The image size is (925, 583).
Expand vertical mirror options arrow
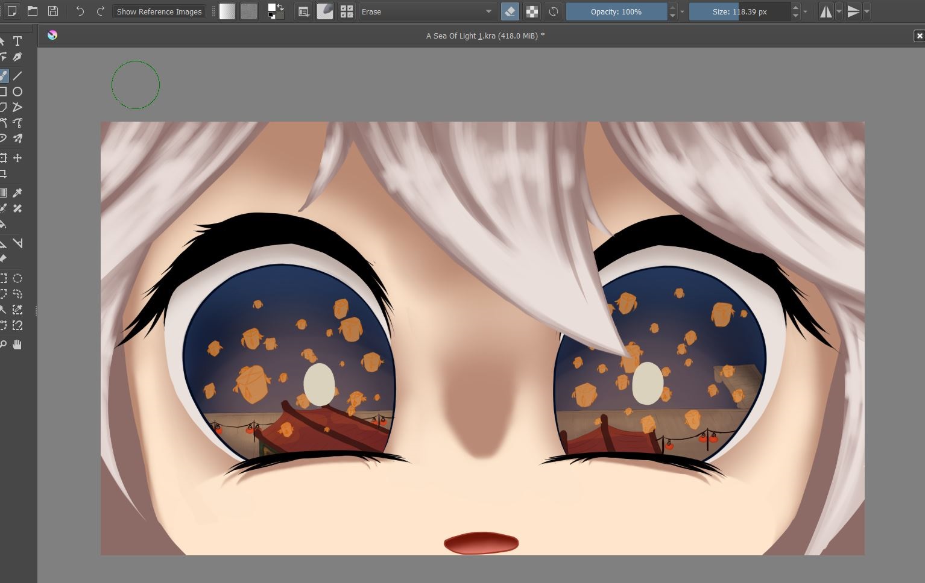867,11
